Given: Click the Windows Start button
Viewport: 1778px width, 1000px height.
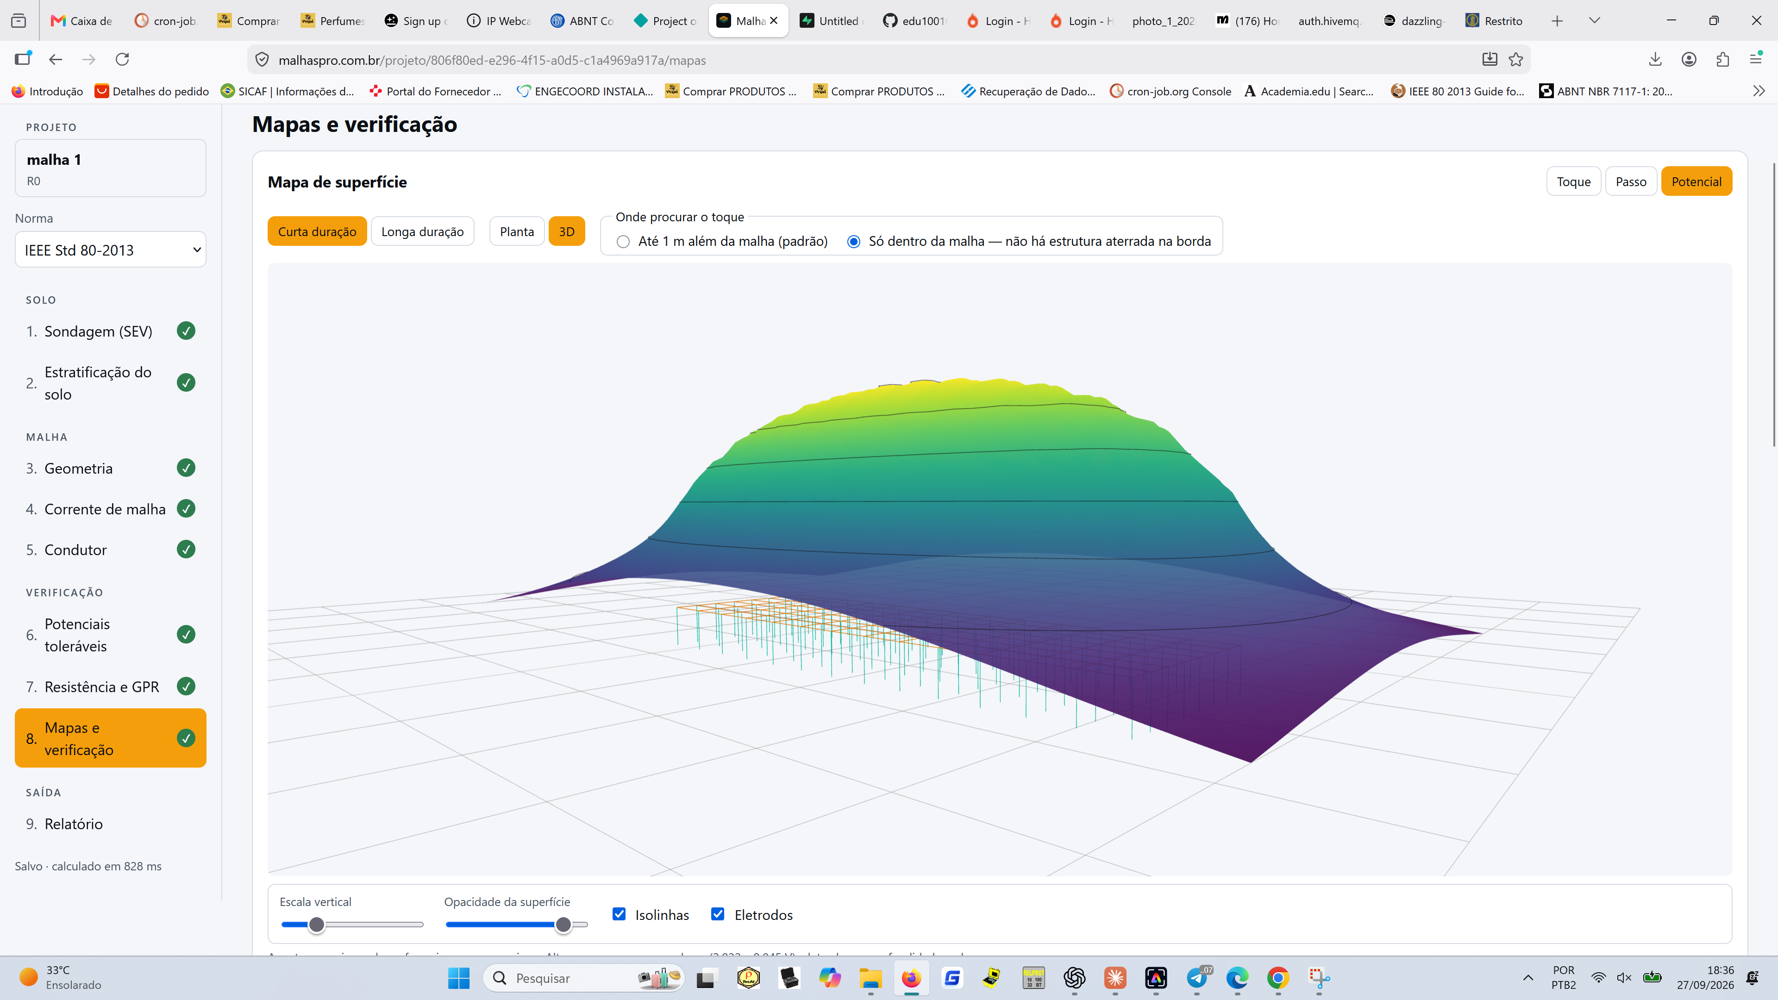Looking at the screenshot, I should (x=458, y=978).
